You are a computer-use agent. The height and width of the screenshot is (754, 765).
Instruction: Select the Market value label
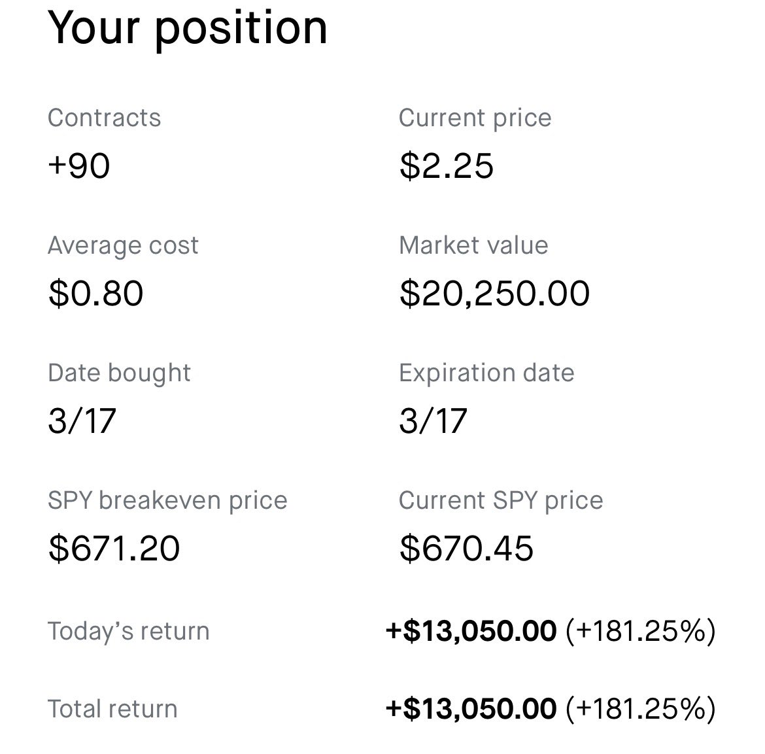[473, 245]
